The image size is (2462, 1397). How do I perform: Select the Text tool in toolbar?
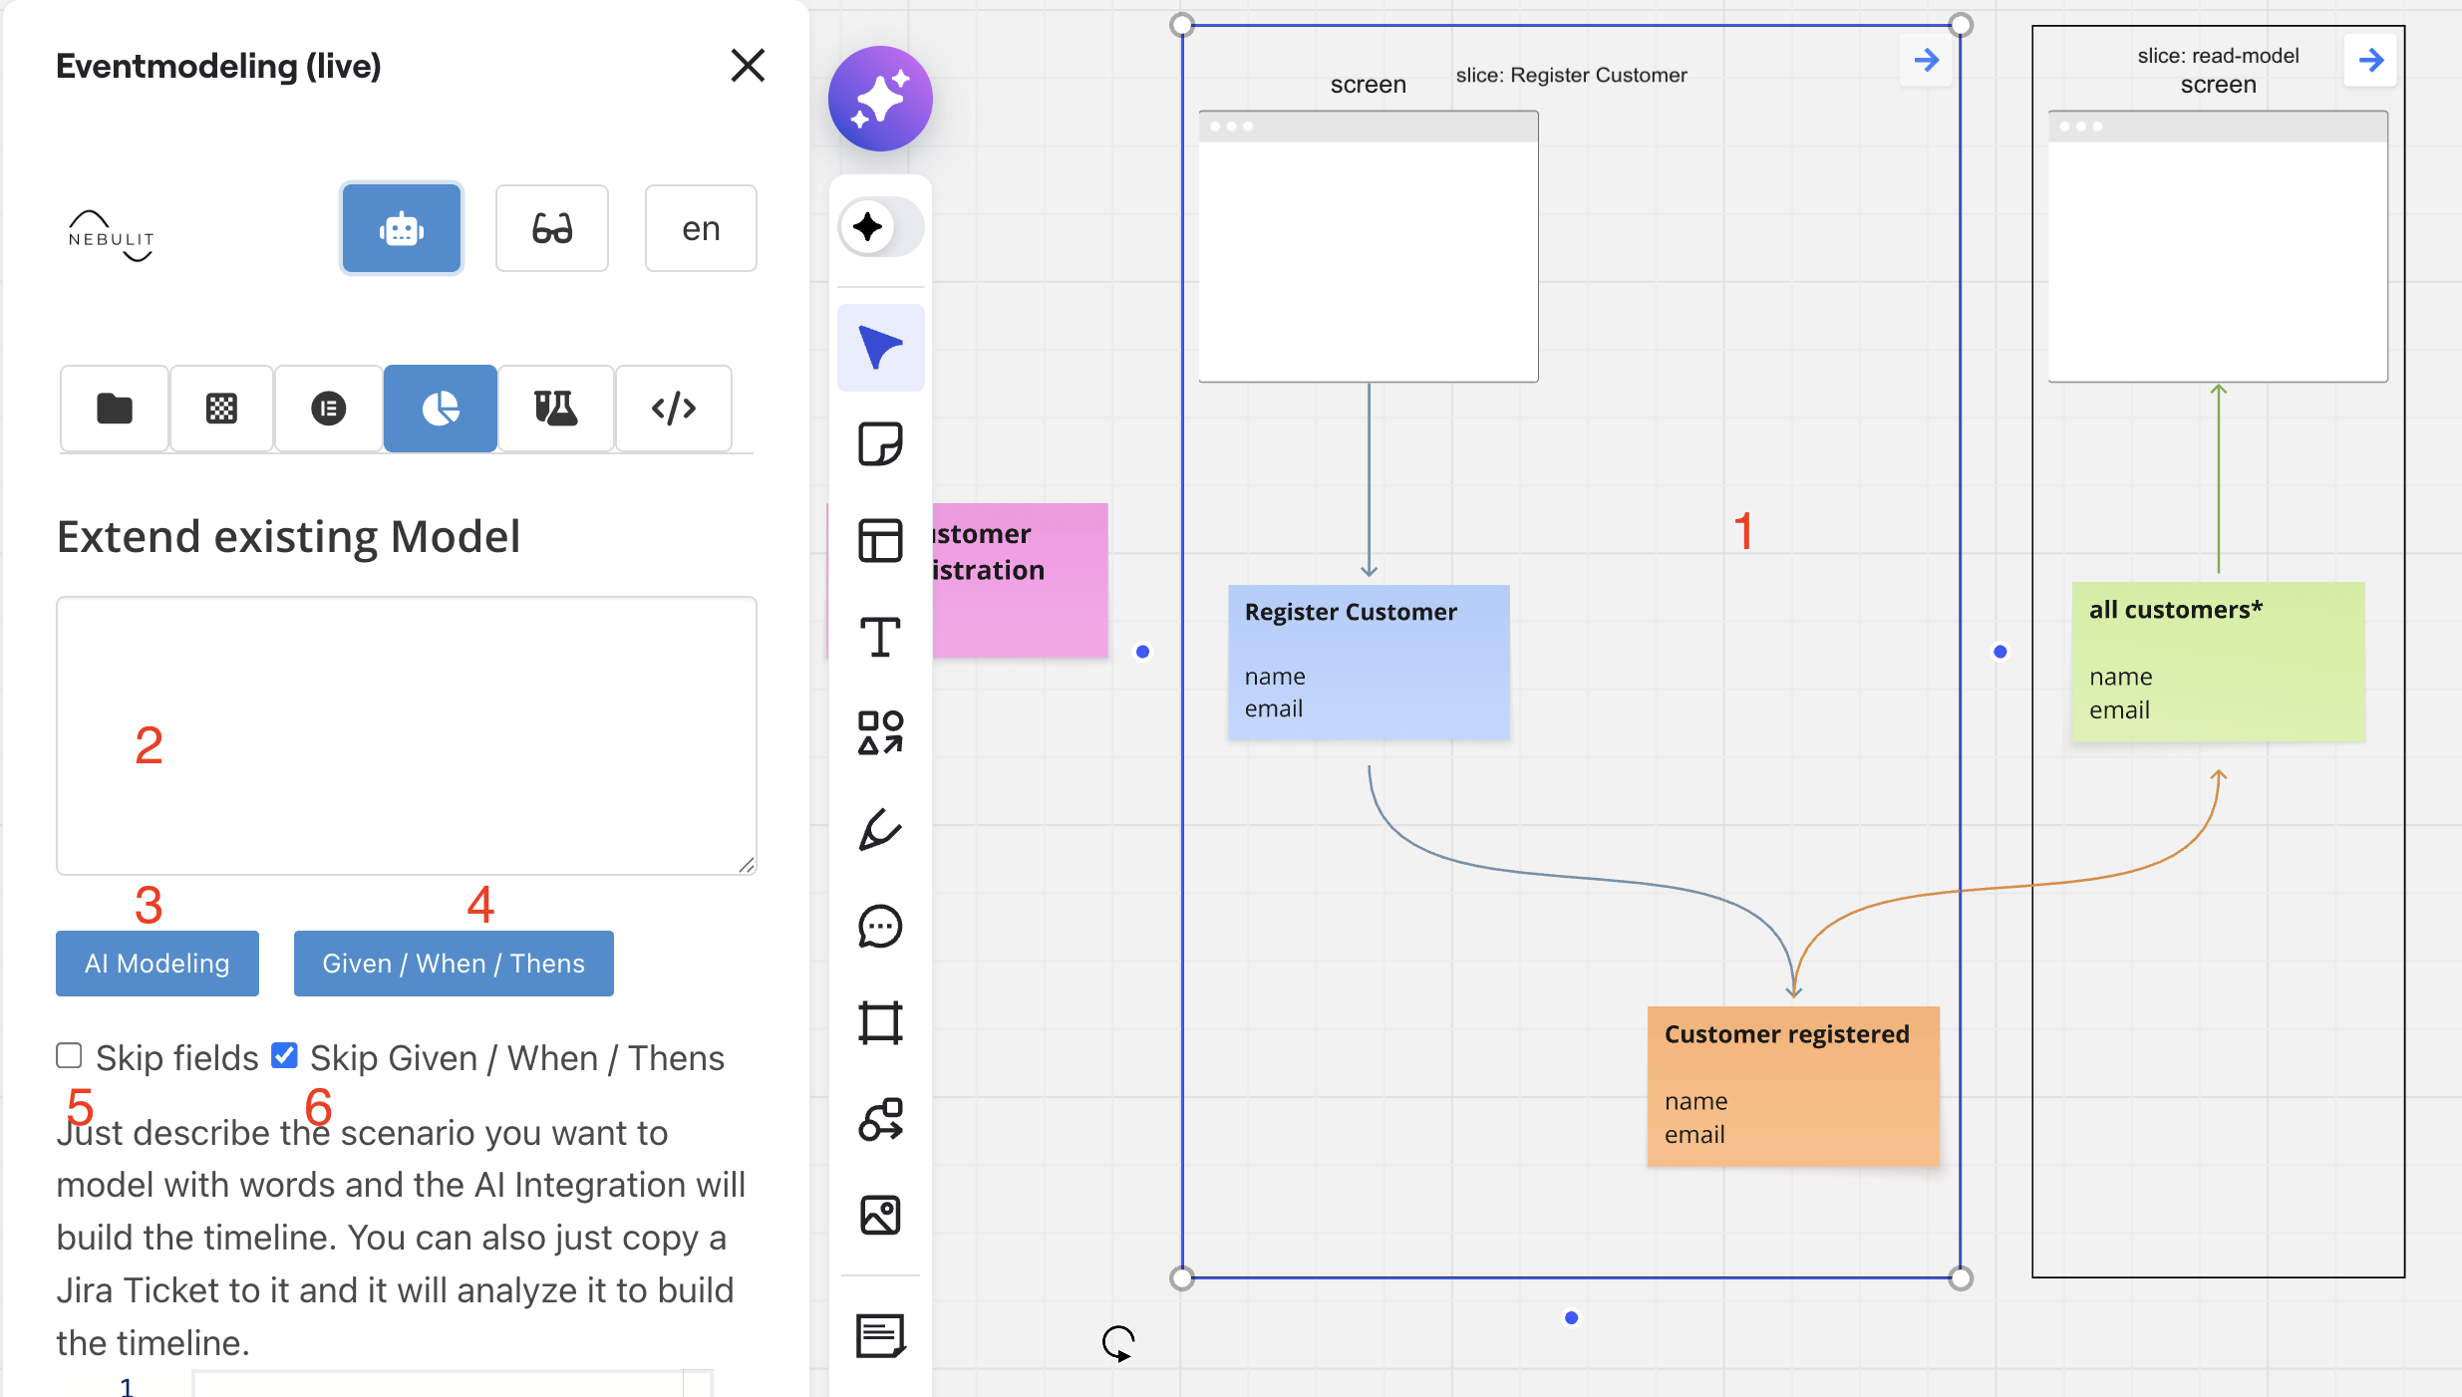[x=880, y=638]
